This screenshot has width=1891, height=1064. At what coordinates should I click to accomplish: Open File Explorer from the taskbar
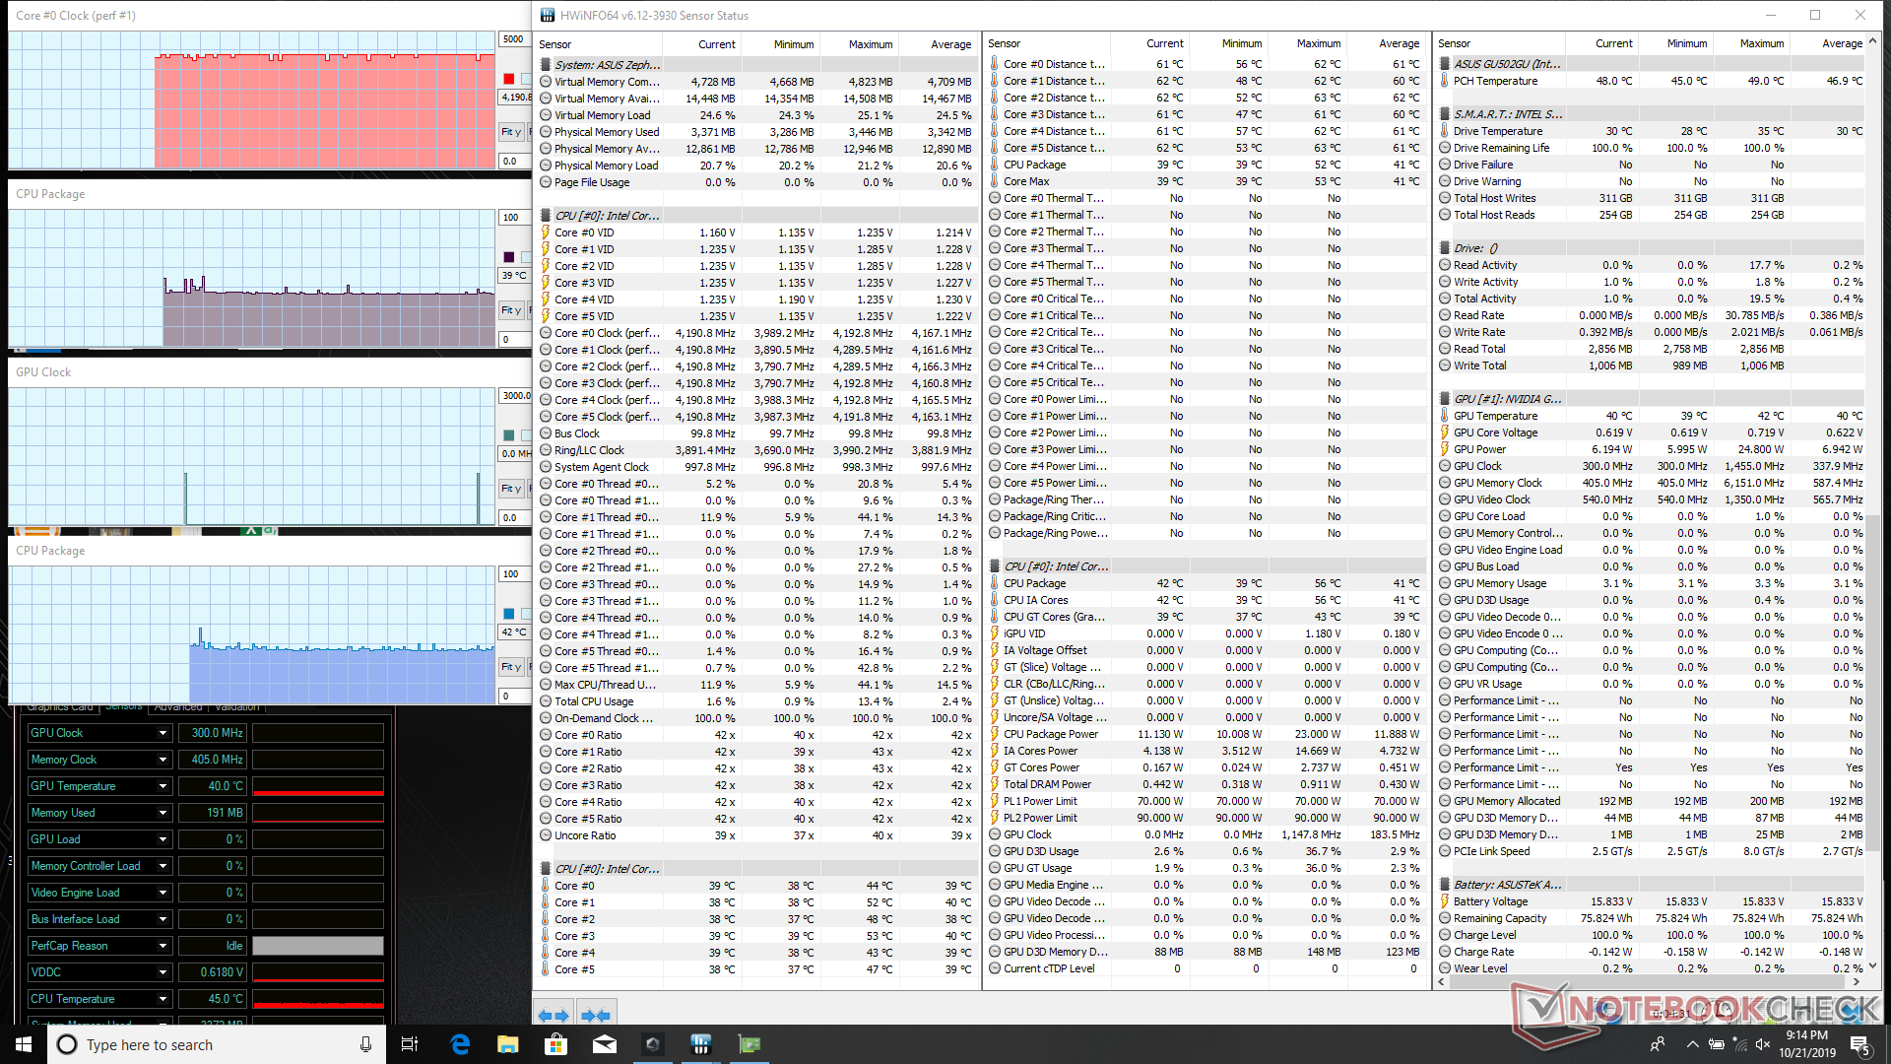pos(507,1044)
